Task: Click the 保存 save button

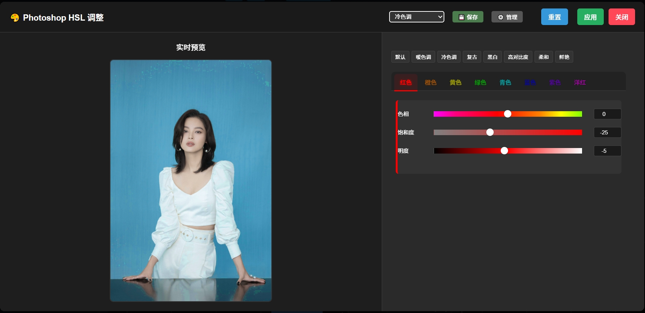Action: (468, 17)
